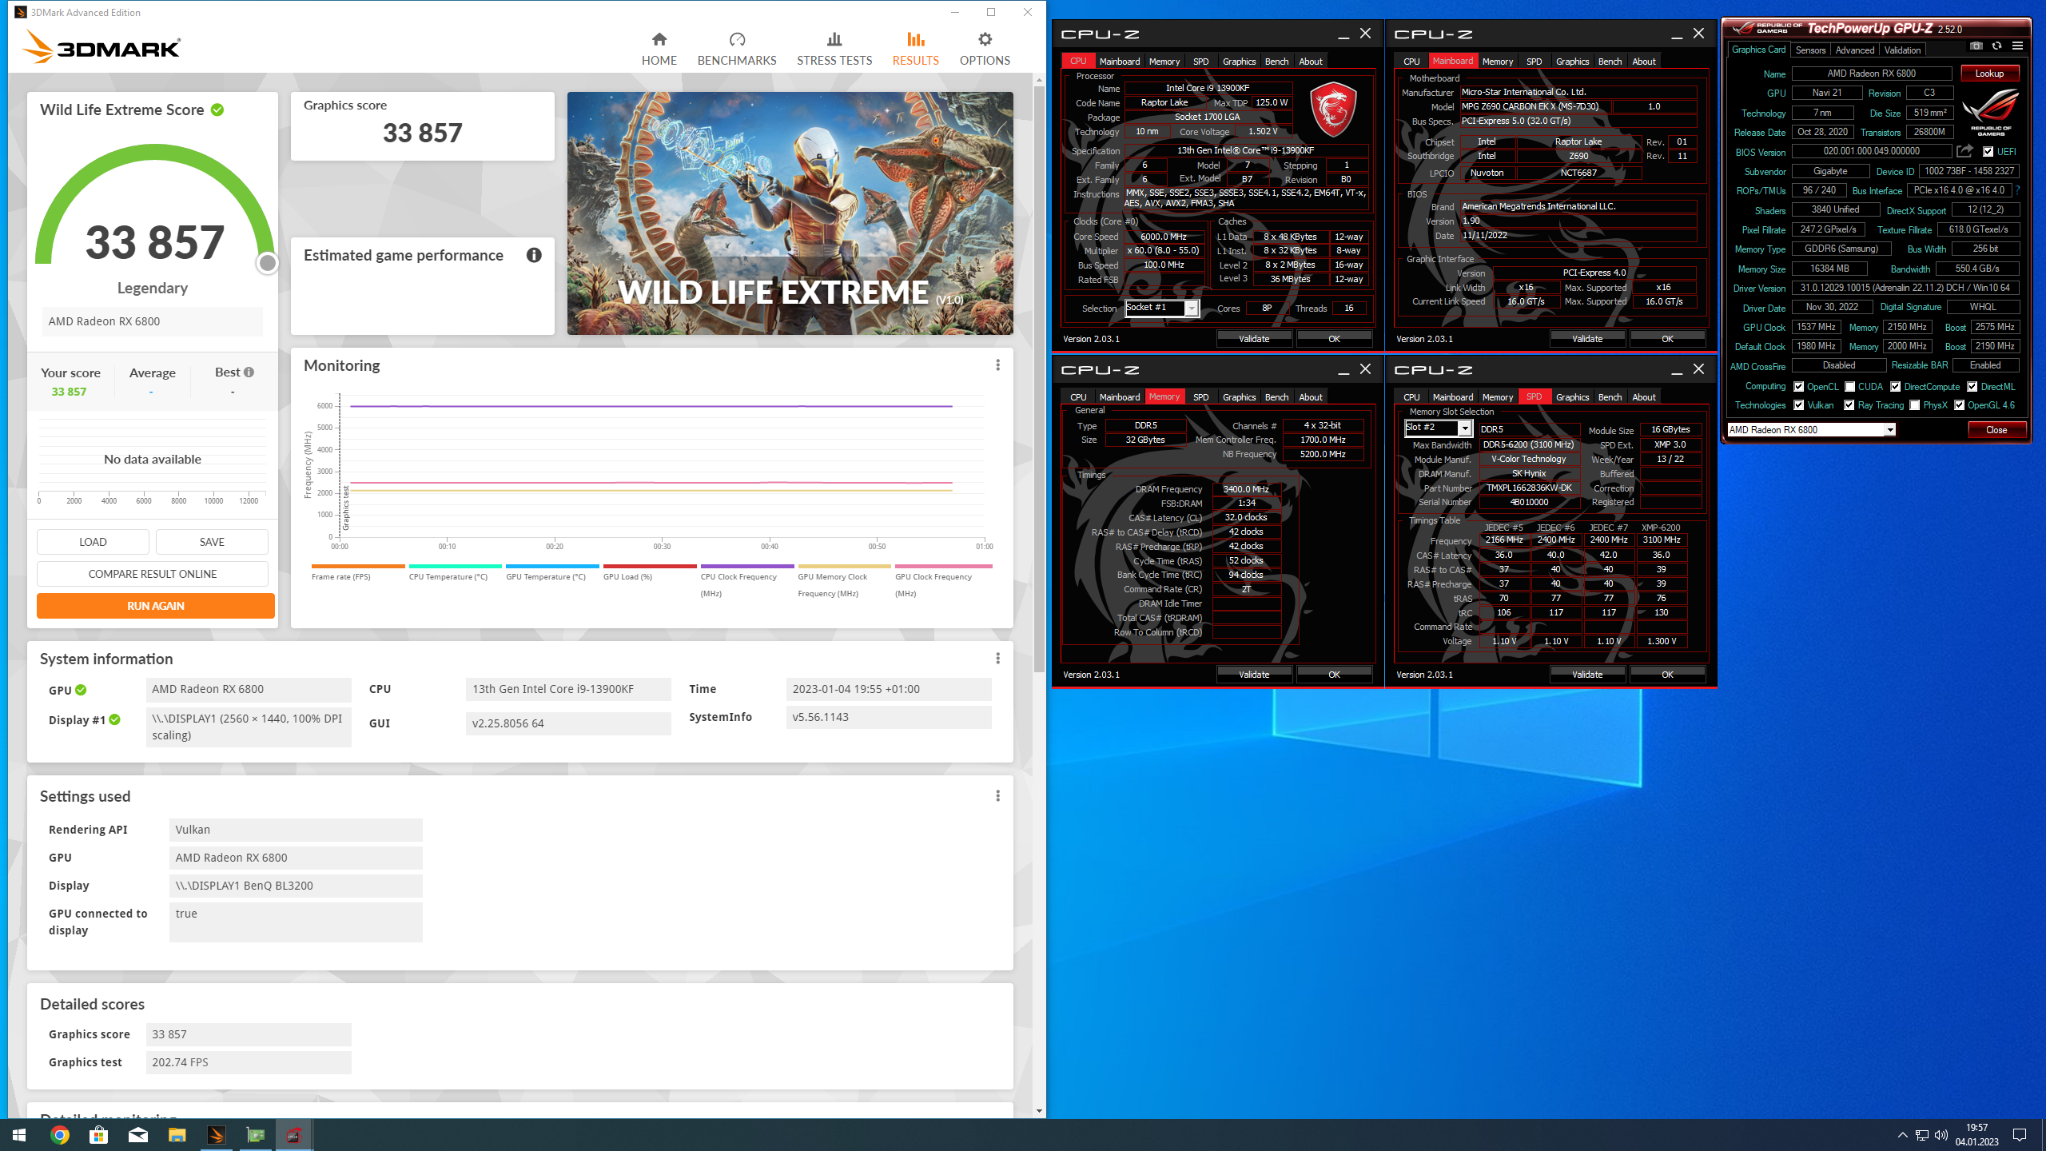The width and height of the screenshot is (2046, 1151).
Task: Toggle the UEFI checkbox in GPU-Z
Action: 1988,151
